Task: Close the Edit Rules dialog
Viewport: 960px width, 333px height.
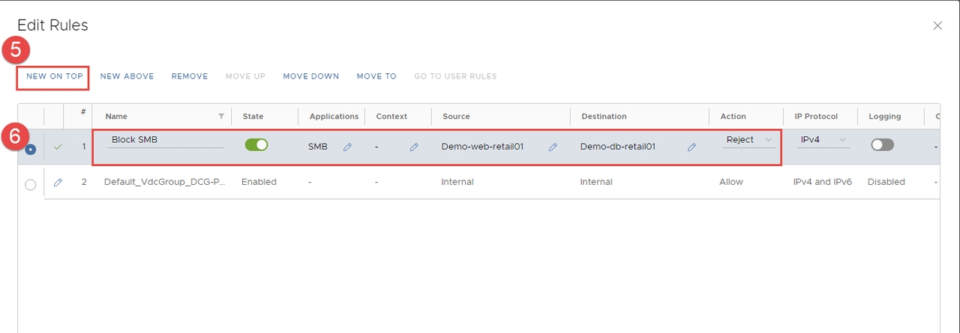Action: (937, 25)
